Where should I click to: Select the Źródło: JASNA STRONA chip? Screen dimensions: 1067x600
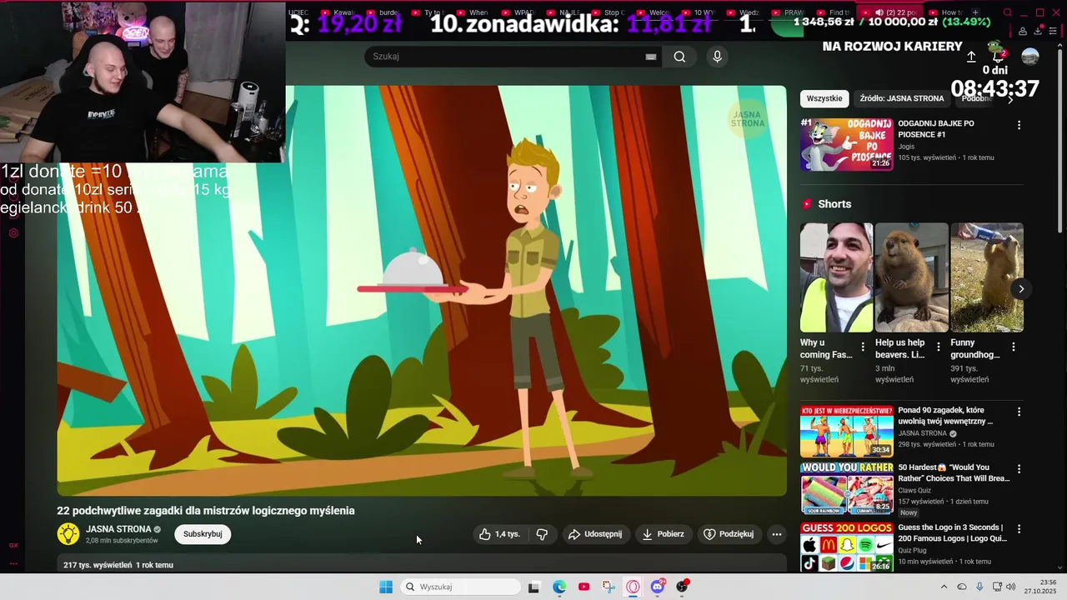902,98
